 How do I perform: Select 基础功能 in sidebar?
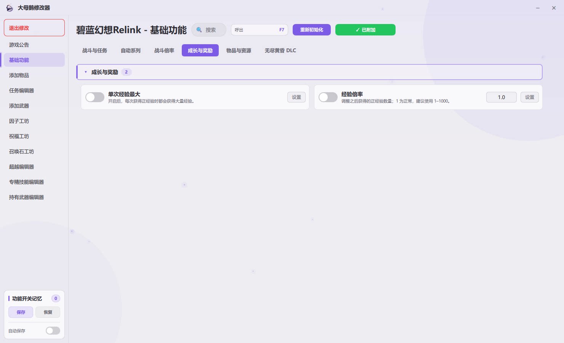coord(34,60)
